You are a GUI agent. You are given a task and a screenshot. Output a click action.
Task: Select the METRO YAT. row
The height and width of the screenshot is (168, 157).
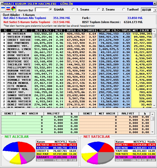point(76,52)
